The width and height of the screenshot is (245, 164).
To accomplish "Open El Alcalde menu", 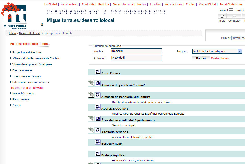I will [88, 4].
